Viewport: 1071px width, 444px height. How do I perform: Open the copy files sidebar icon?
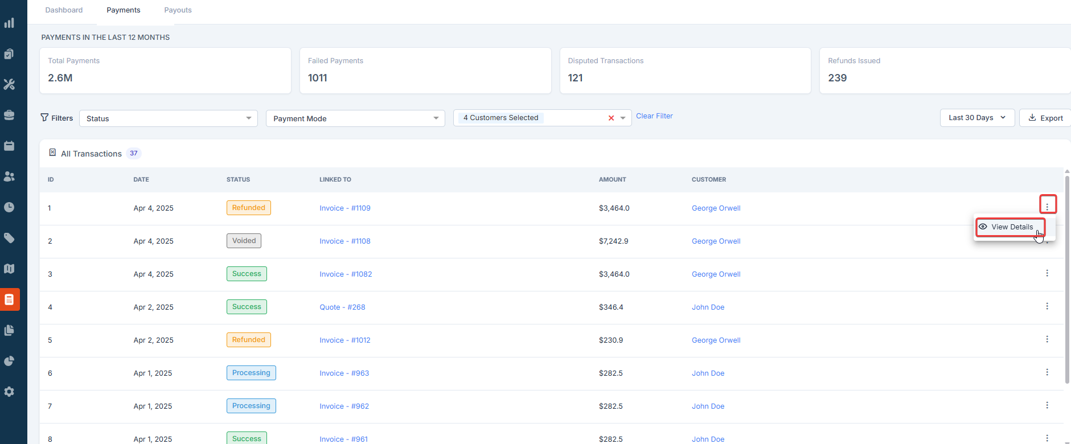pos(9,330)
